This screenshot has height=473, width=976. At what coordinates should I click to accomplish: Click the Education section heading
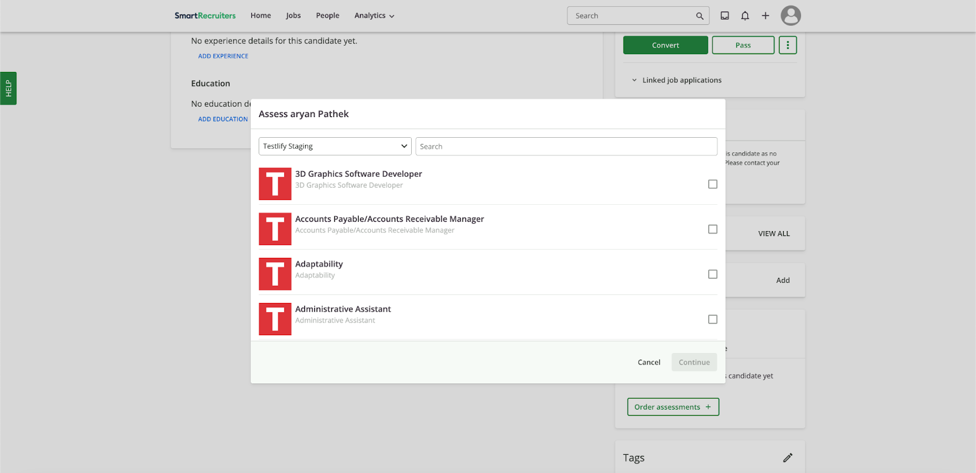pos(210,84)
